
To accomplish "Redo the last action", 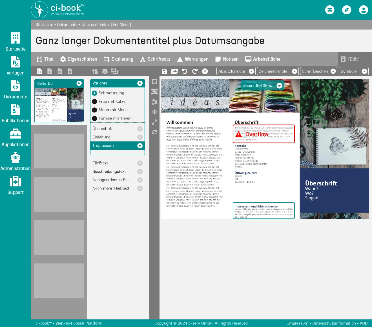I will [x=195, y=71].
